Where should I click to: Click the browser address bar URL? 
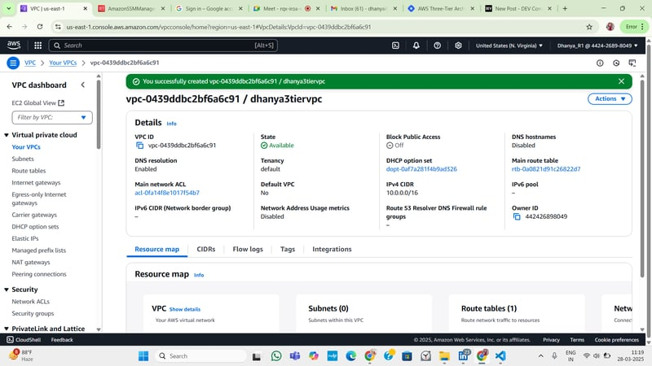coord(218,27)
